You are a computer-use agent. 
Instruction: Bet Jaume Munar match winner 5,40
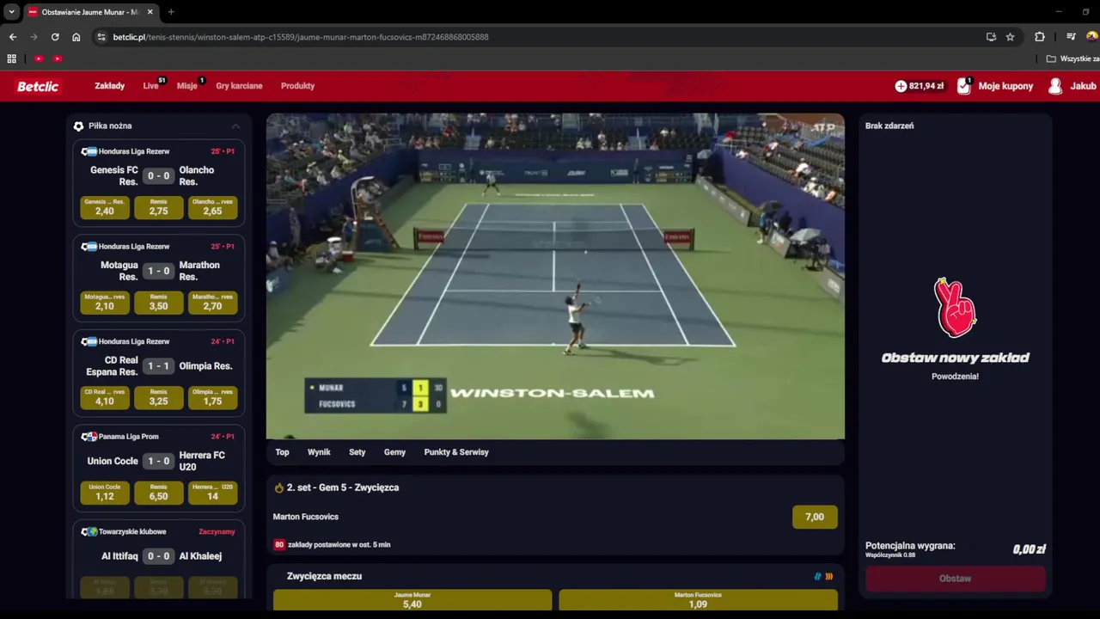coord(412,600)
